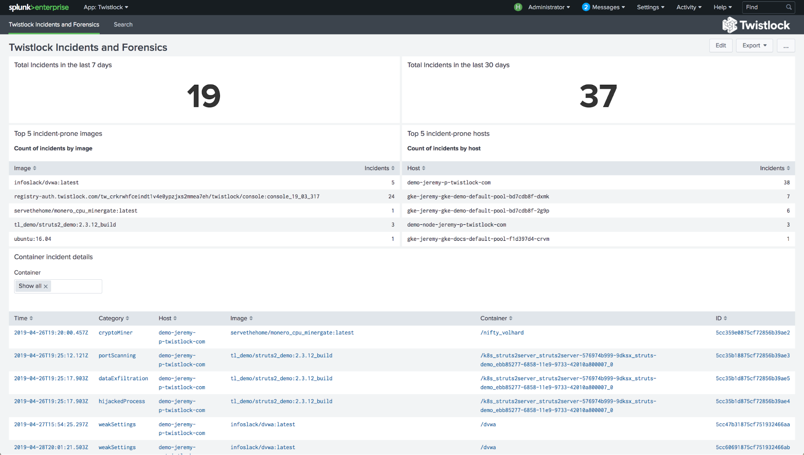804x455 pixels.
Task: Expand the Export dropdown
Action: [754, 45]
